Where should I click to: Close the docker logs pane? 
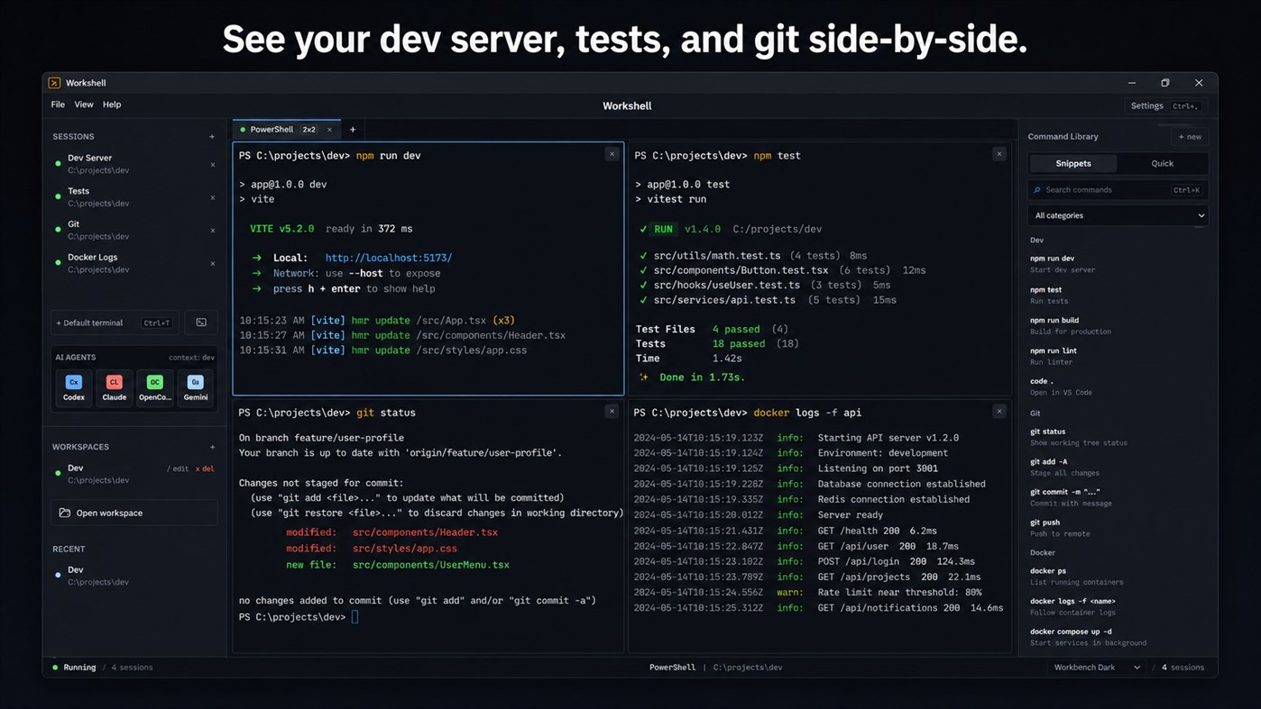pyautogui.click(x=999, y=411)
